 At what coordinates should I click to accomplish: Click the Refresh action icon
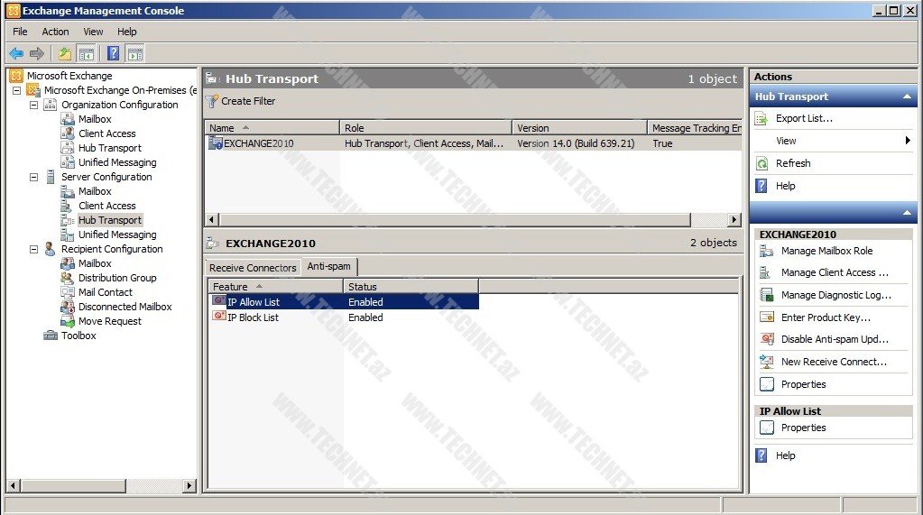[761, 163]
